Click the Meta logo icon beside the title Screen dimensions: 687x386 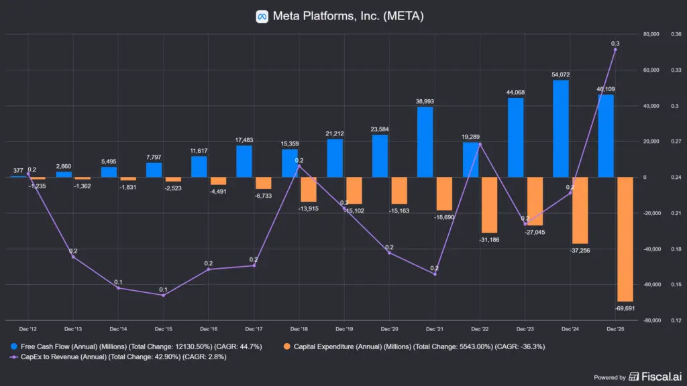point(262,16)
